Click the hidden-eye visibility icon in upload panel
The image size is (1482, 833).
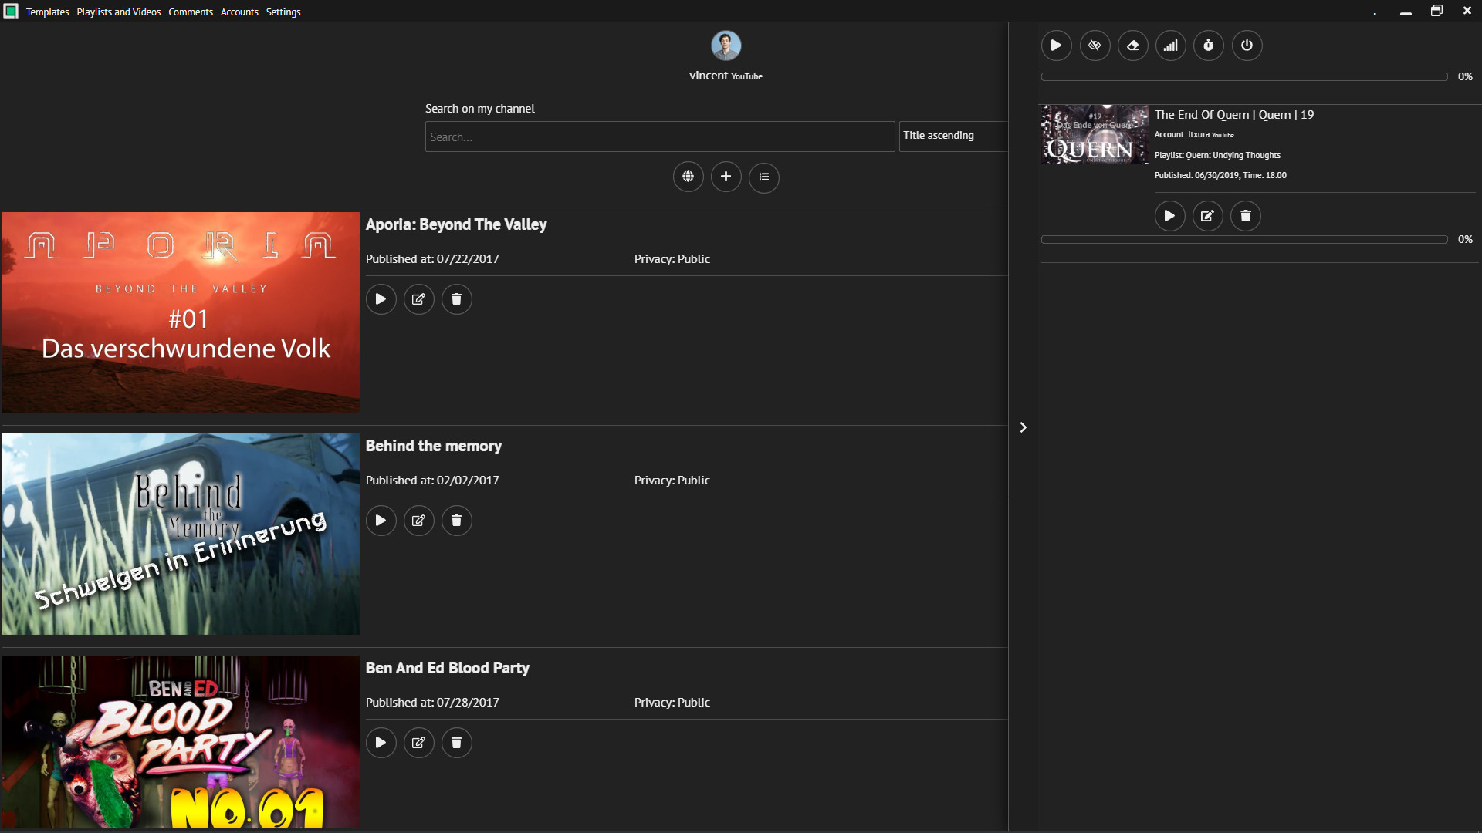coord(1095,46)
